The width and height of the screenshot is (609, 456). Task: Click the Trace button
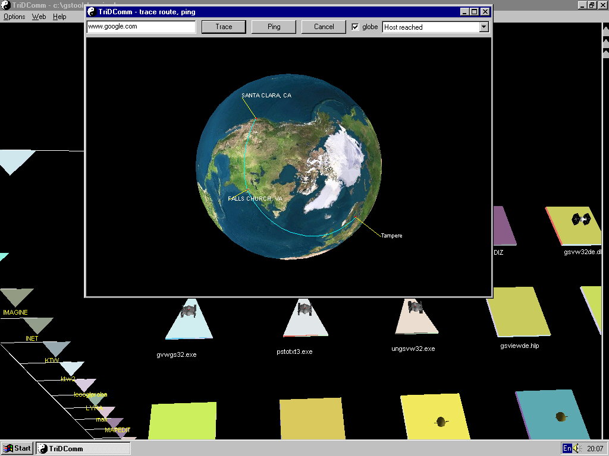(224, 27)
